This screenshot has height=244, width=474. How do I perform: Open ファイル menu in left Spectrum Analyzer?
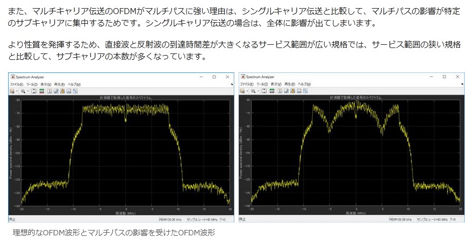pyautogui.click(x=17, y=85)
